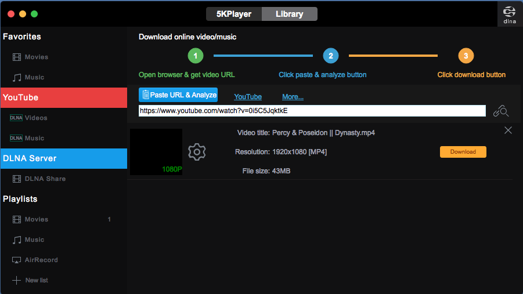Click the 1080P video thumbnail
523x294 pixels.
point(156,152)
